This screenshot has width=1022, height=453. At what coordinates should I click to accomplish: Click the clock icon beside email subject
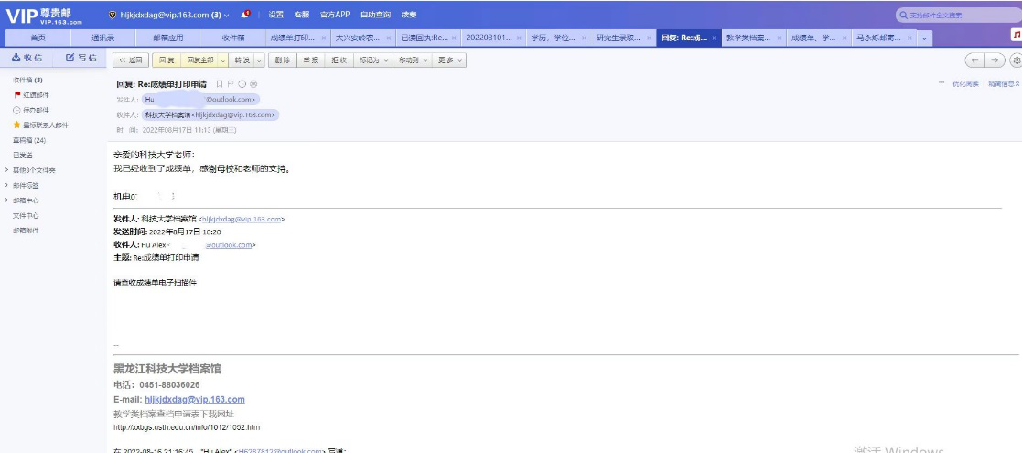click(242, 83)
